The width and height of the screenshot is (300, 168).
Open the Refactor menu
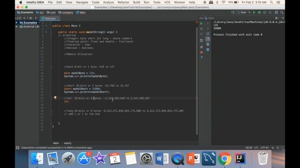[x=123, y=2]
